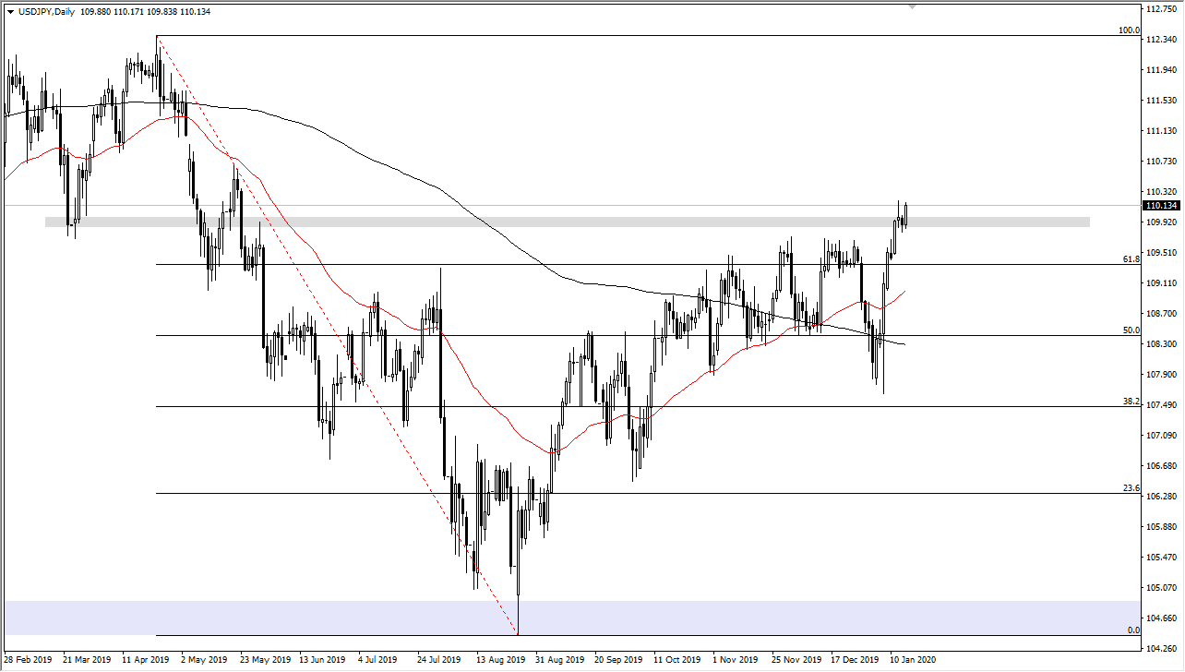Click the 112.750 price scale value
Image resolution: width=1185 pixels, height=672 pixels.
(1161, 9)
